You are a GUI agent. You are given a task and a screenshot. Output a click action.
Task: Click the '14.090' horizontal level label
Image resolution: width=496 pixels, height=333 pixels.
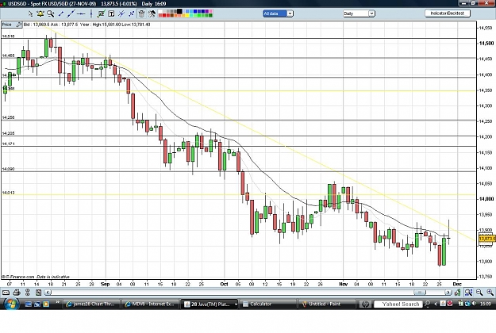pyautogui.click(x=8, y=169)
